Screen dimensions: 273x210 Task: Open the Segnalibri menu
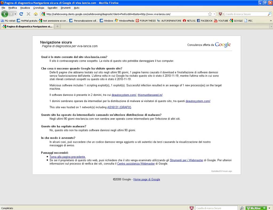[53, 8]
